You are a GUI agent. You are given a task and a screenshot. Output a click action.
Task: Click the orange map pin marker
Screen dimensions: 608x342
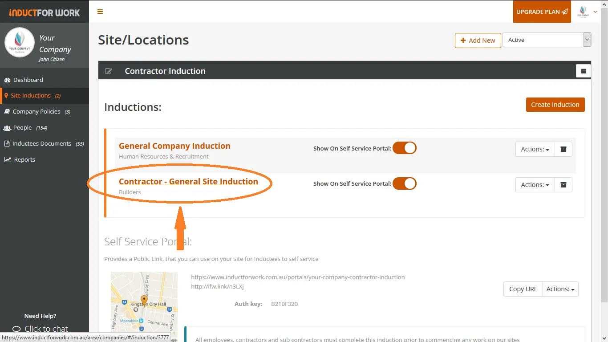click(x=144, y=300)
